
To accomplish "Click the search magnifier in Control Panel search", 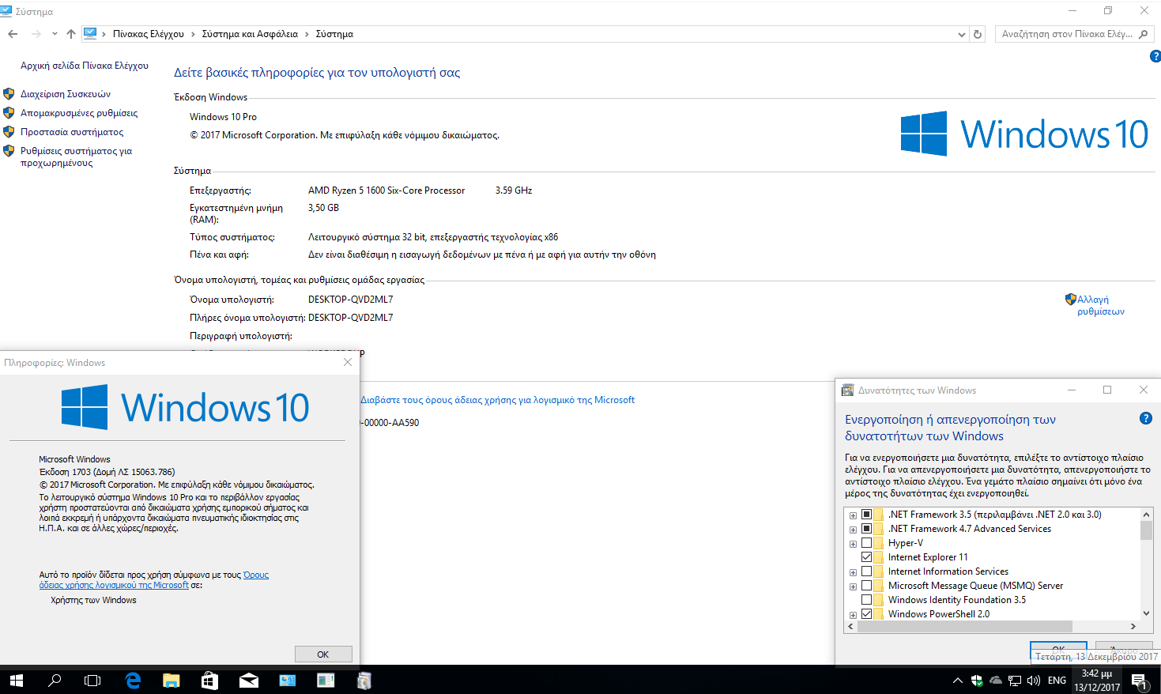I will (x=1143, y=34).
